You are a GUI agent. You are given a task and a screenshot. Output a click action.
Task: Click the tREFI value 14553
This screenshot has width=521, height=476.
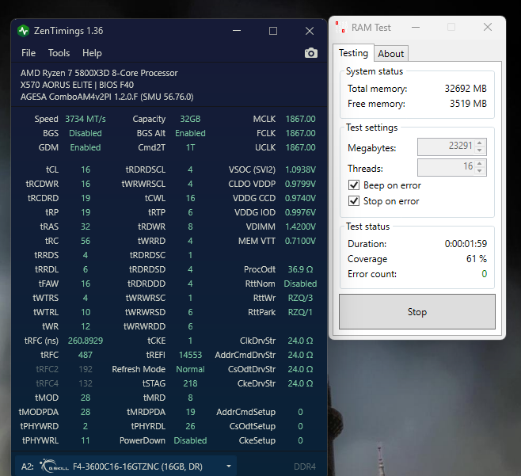coord(190,355)
